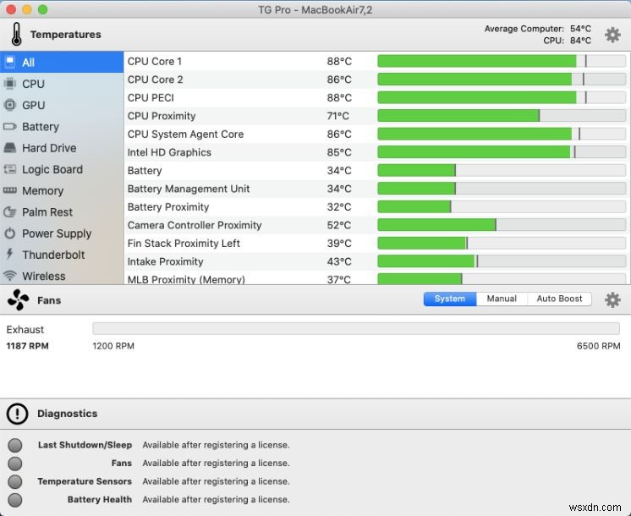The image size is (631, 516).
Task: Click the Last Shutdown/Sleep status indicator
Action: 15,445
